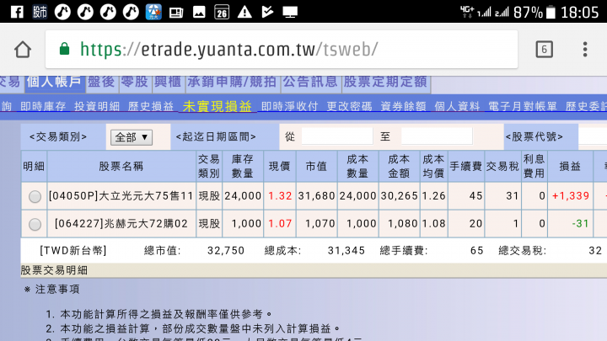Open the 即時庫存 submenu link
Screen dimensions: 607x341
coord(43,107)
